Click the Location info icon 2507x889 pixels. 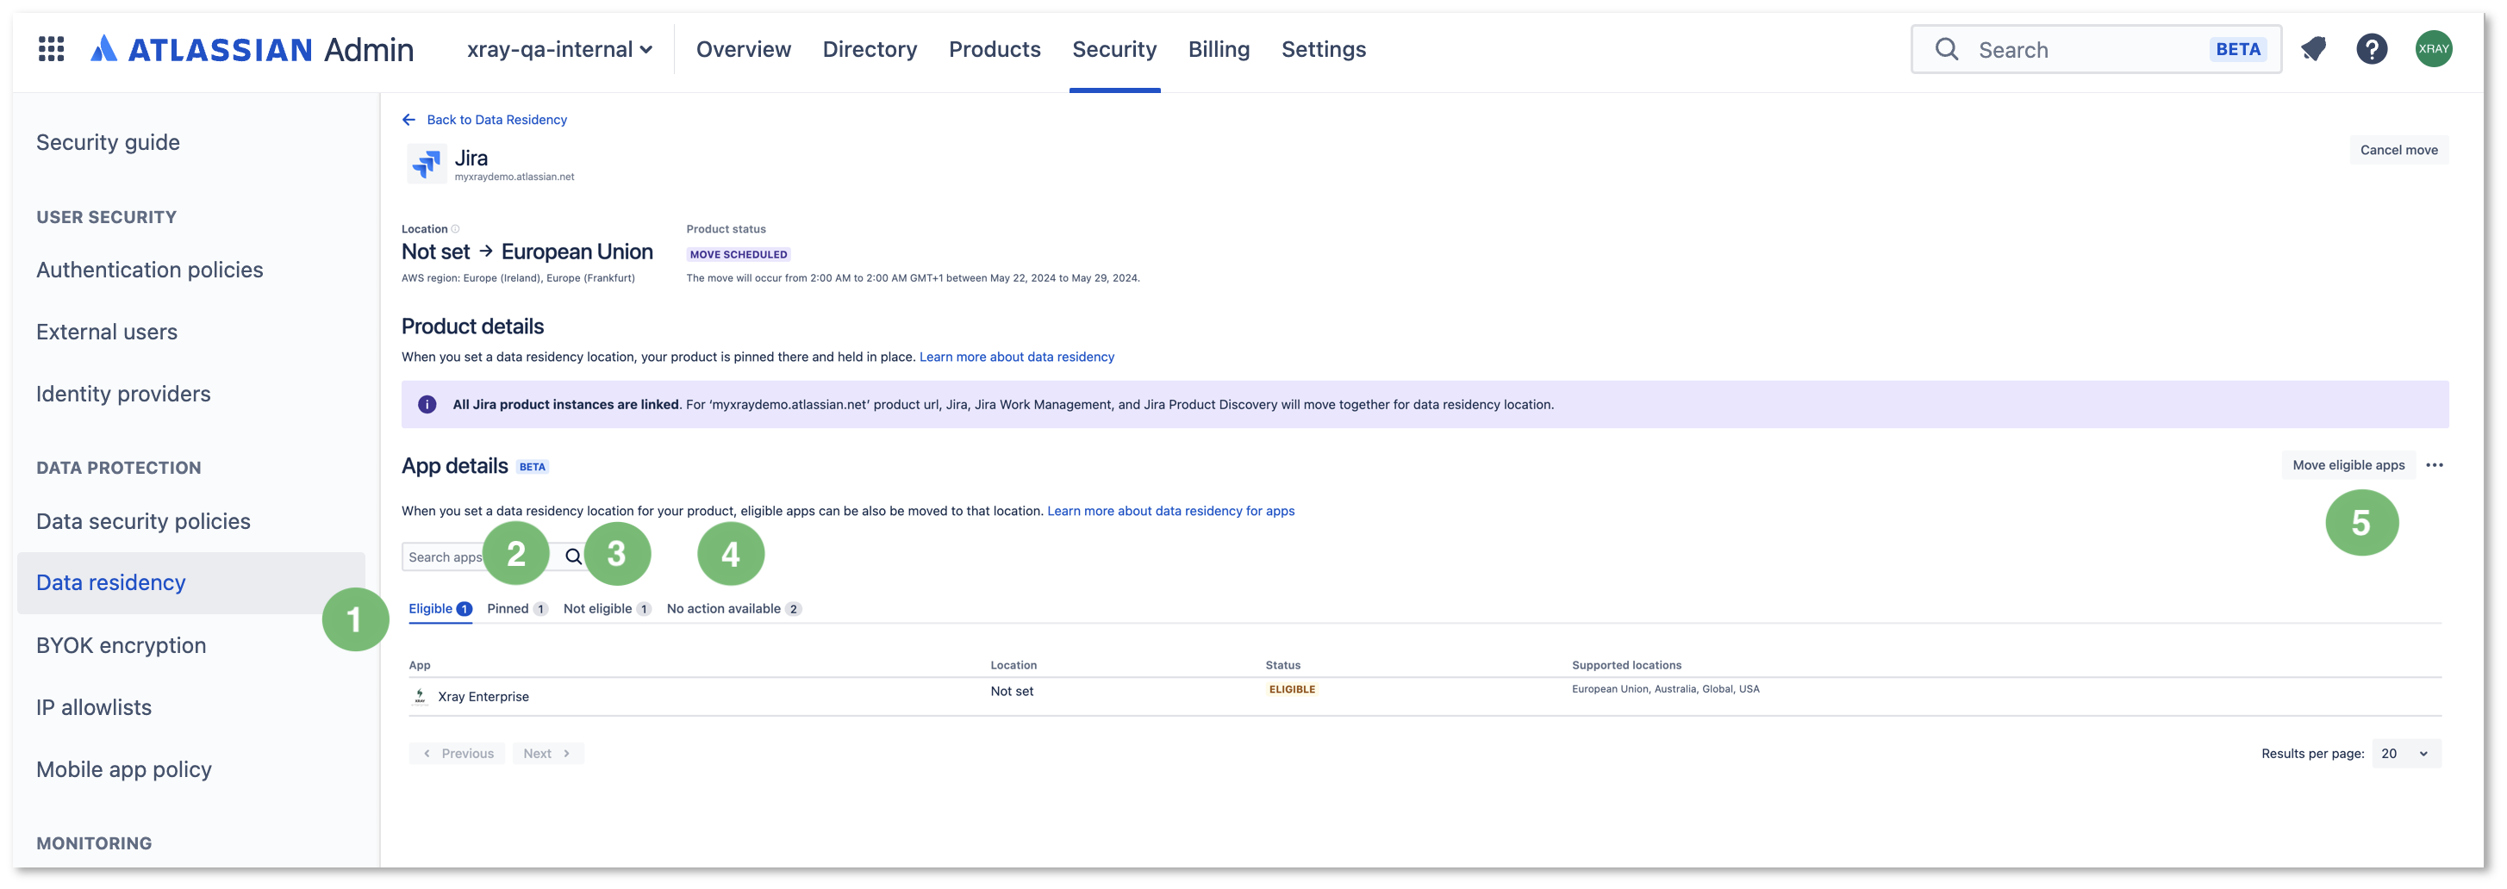(x=455, y=228)
